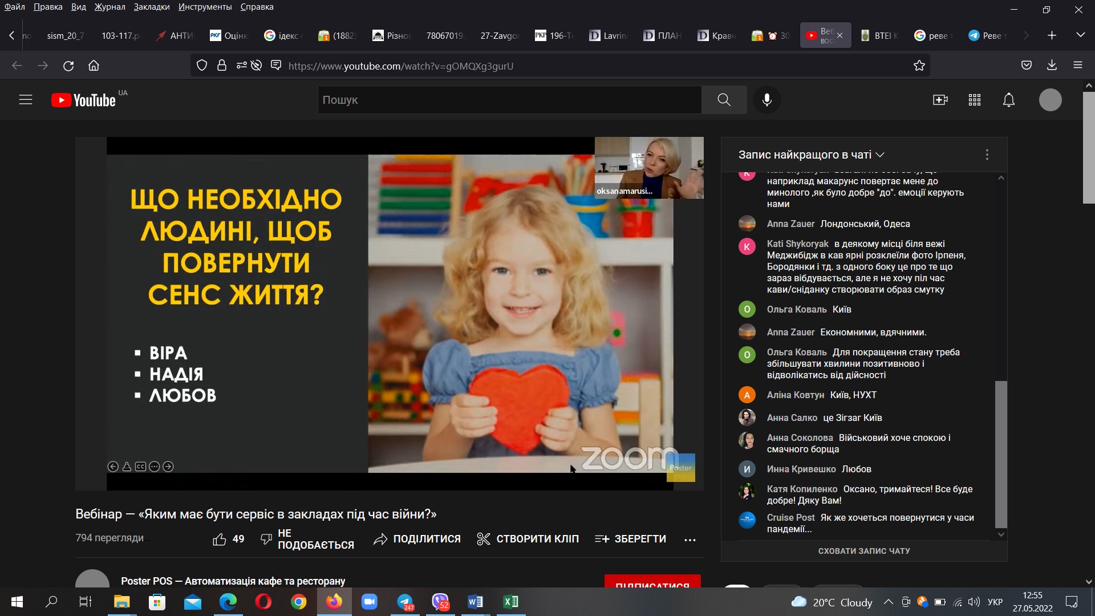Click the create video camera icon
The height and width of the screenshot is (616, 1095).
(x=940, y=100)
